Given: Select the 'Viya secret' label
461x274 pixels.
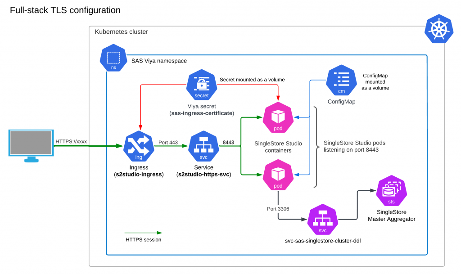Looking at the screenshot, I should point(202,106).
